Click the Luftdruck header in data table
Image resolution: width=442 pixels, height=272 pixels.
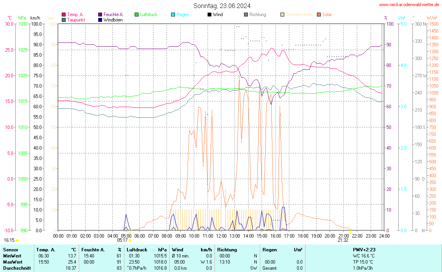pyautogui.click(x=137, y=249)
